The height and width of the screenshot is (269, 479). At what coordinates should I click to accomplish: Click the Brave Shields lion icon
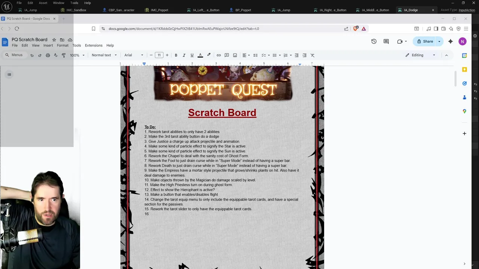pyautogui.click(x=356, y=28)
